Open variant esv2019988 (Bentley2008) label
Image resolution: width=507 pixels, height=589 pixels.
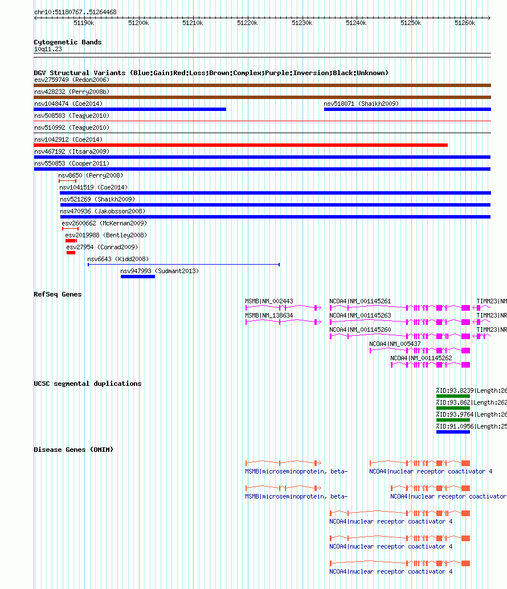(106, 235)
